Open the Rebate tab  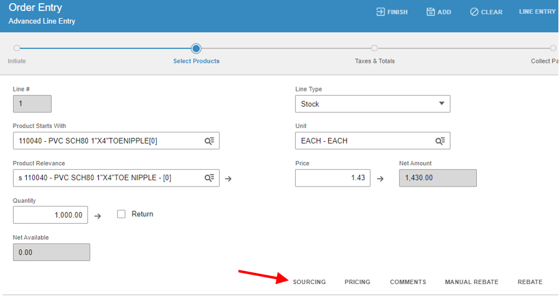[x=530, y=282]
